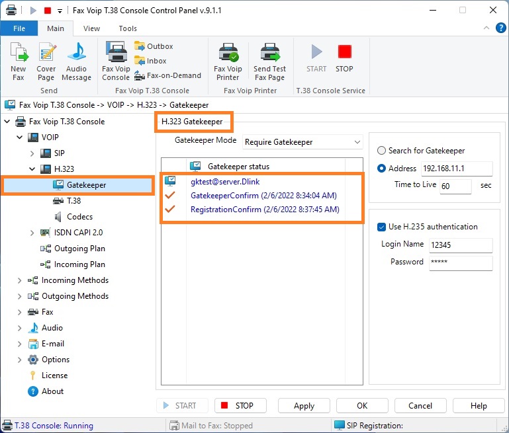This screenshot has height=433, width=509.
Task: Open help via blue question mark
Action: [x=500, y=28]
